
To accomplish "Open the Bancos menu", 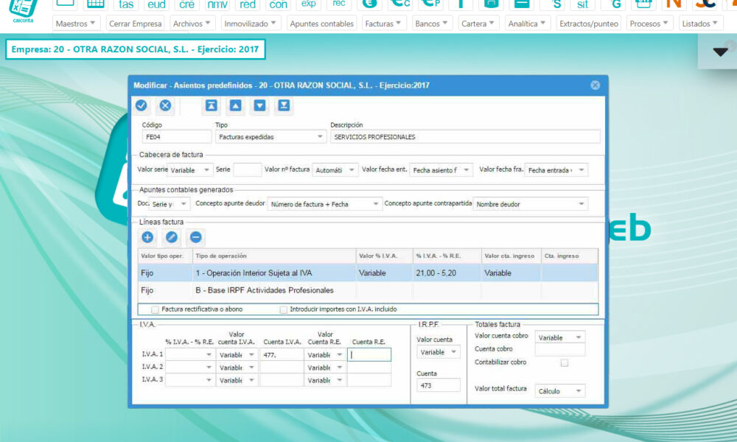I will click(431, 24).
